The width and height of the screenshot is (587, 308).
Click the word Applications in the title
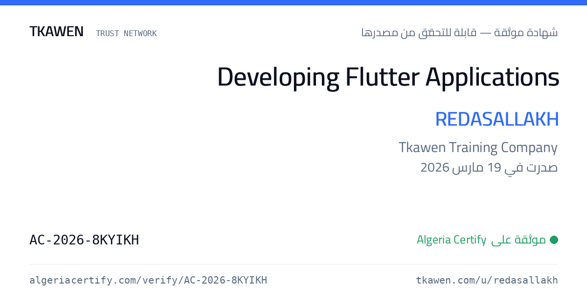pos(492,77)
